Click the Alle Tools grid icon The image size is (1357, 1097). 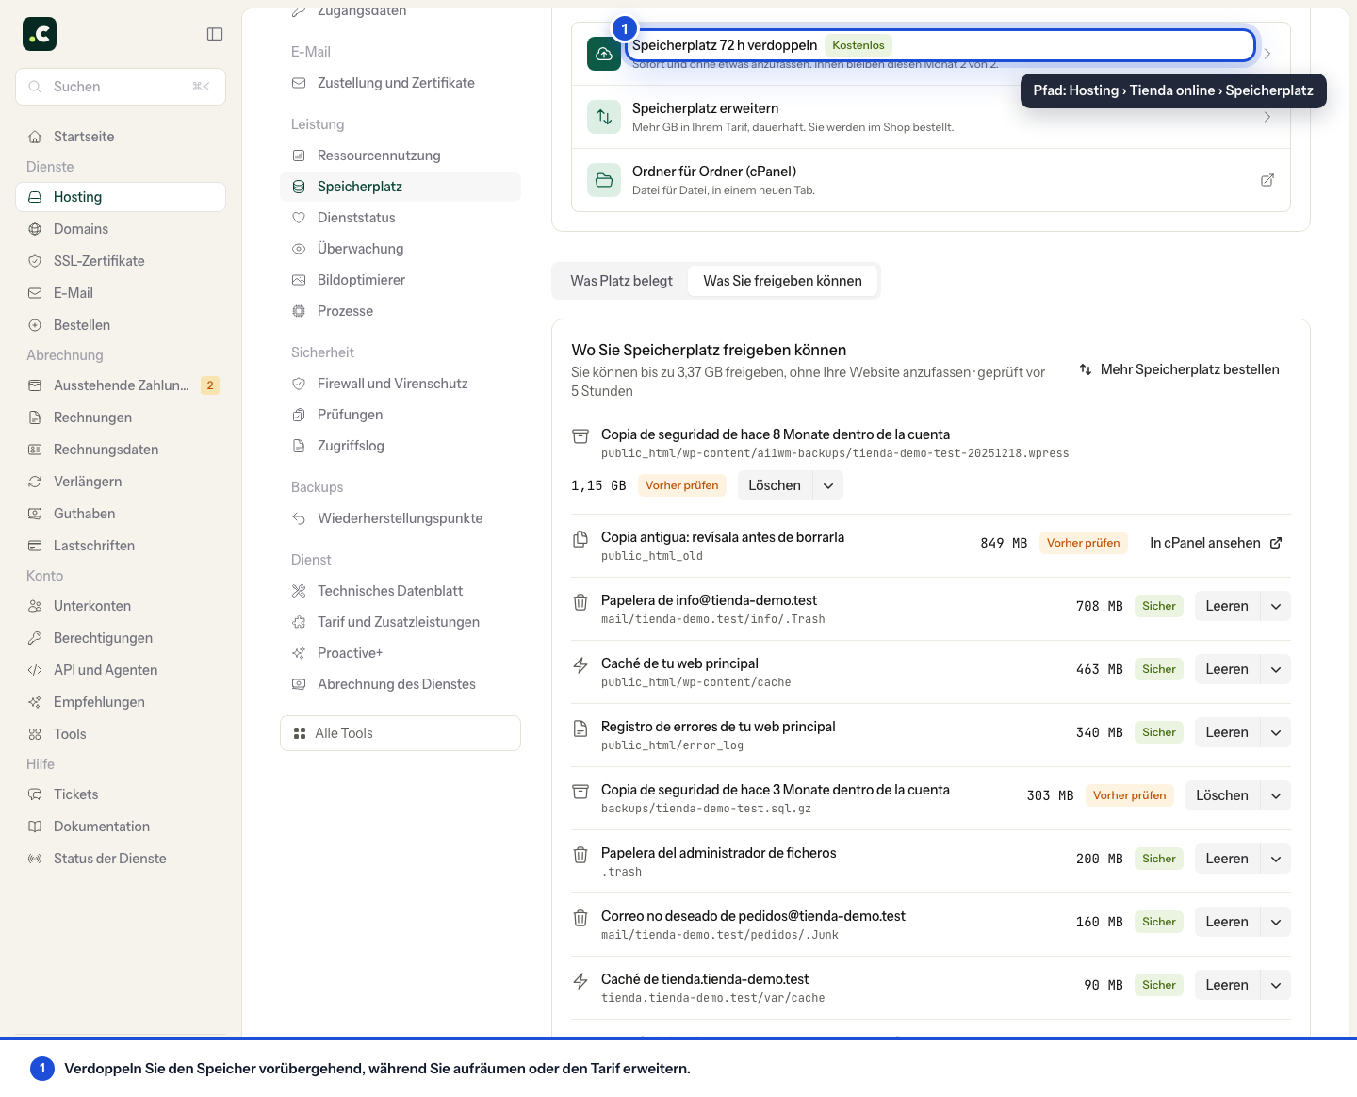tap(300, 733)
